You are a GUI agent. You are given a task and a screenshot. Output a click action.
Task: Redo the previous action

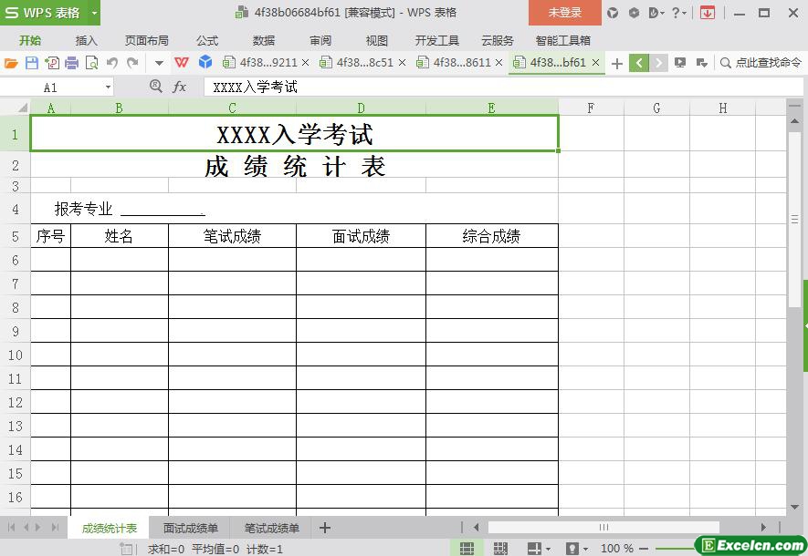click(x=132, y=63)
